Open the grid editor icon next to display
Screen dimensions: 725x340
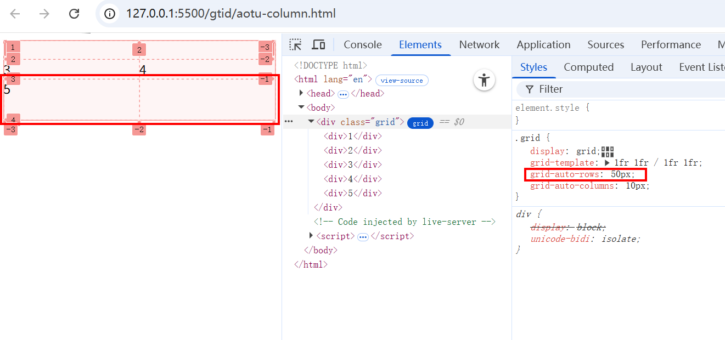pos(607,151)
